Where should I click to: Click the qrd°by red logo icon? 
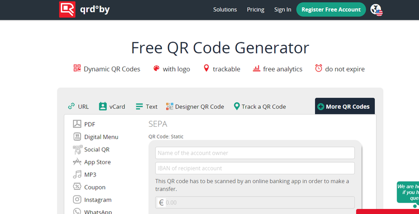(67, 9)
